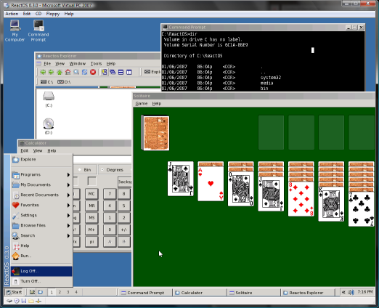Click the cascade windows icon in Explorer toolbar
Image resolution: width=379 pixels, height=308 pixels.
pyautogui.click(x=113, y=72)
